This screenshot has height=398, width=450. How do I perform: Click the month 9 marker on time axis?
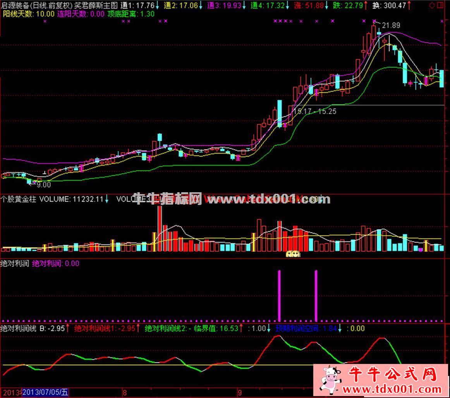pos(240,393)
